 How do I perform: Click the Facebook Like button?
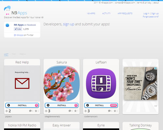(x=18, y=29)
